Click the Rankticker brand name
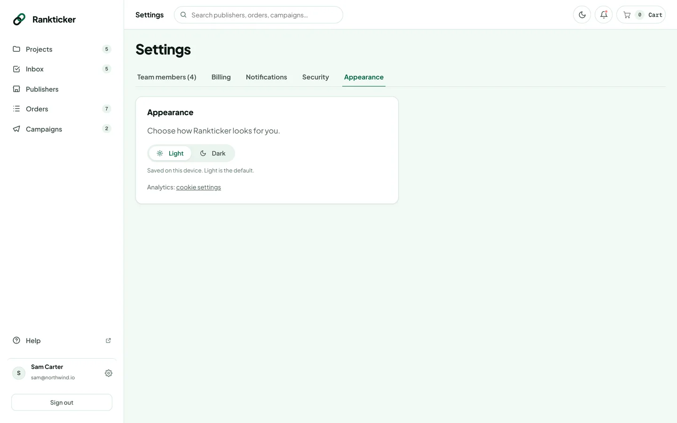 [54, 20]
